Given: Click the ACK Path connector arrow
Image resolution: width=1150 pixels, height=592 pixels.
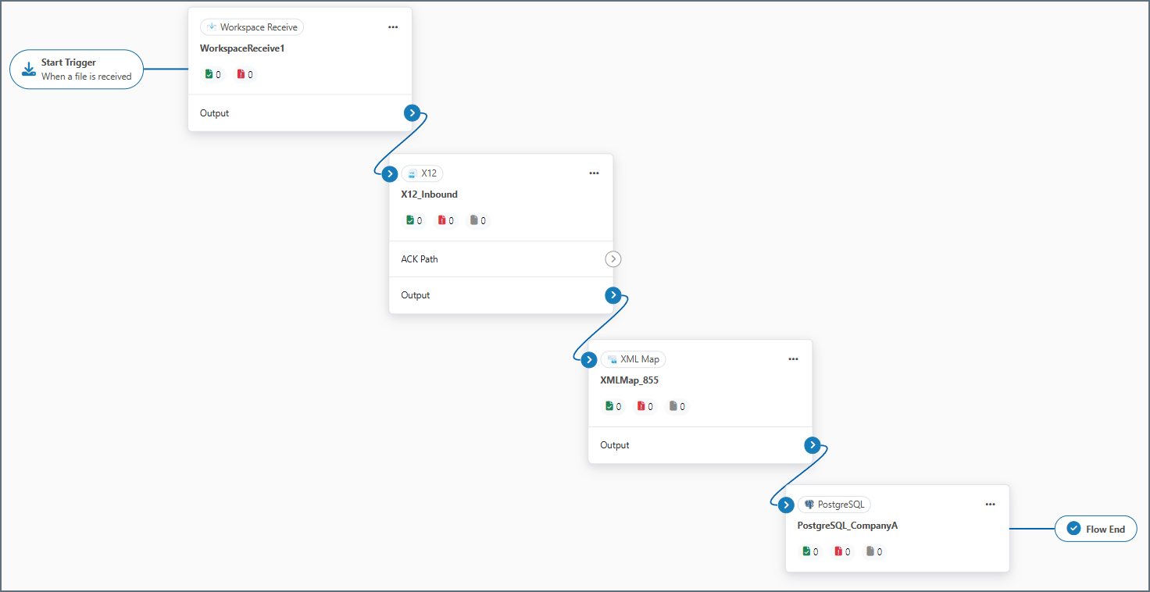Looking at the screenshot, I should (613, 259).
